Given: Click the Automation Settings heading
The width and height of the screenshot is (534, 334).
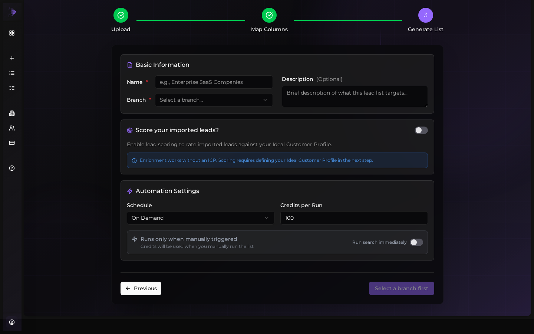Looking at the screenshot, I should click(x=167, y=191).
